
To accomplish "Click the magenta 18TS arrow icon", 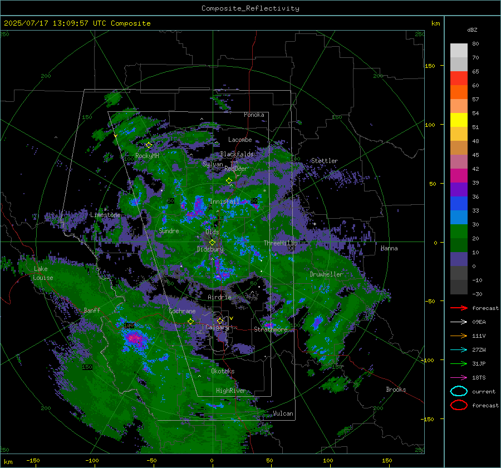I will tap(459, 378).
